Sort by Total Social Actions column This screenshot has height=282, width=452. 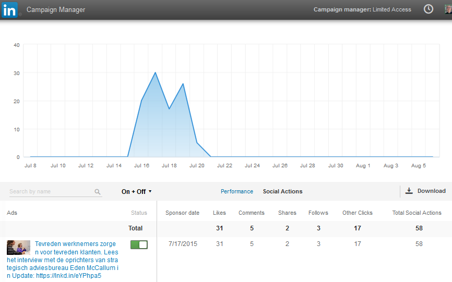(x=417, y=213)
